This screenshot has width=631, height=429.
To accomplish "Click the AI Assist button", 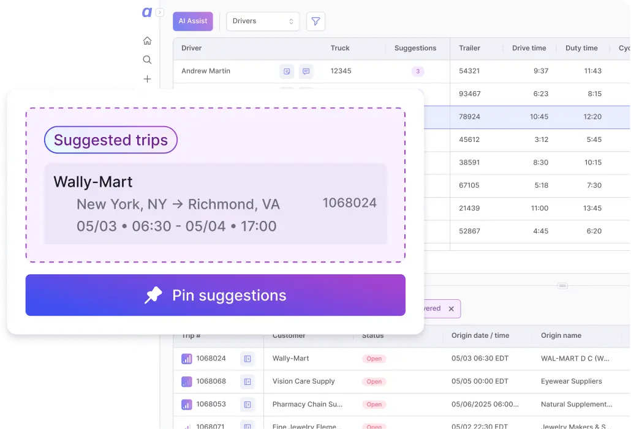I will click(x=193, y=21).
